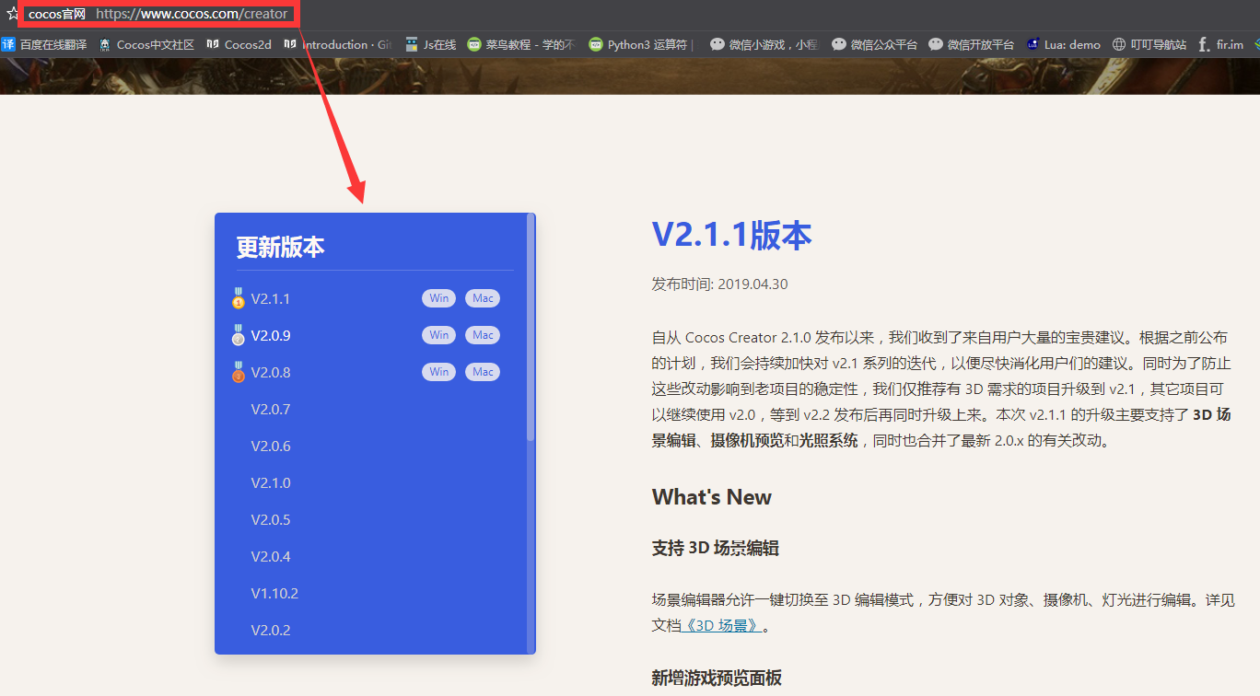1260x696 pixels.
Task: Select V2.0.8 in the version list
Action: (x=271, y=372)
